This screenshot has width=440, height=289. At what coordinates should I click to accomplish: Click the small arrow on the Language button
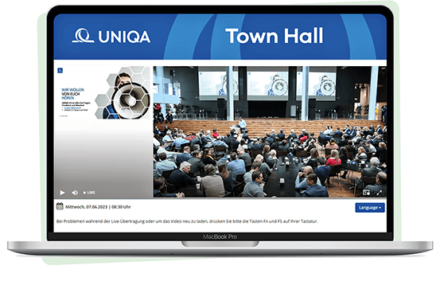pyautogui.click(x=380, y=208)
